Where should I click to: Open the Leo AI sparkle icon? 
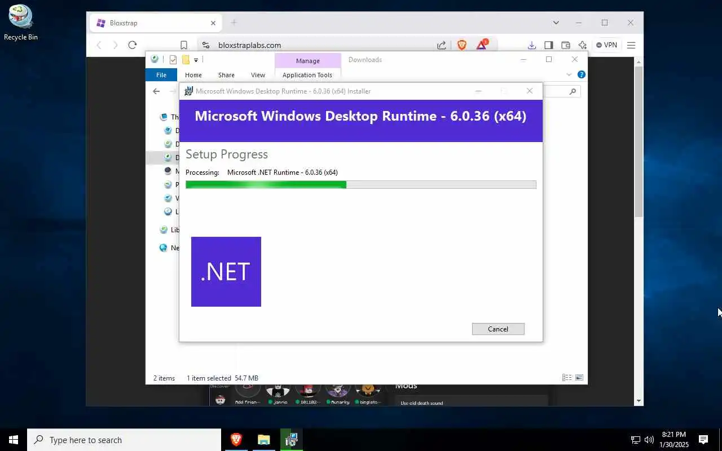tap(583, 45)
